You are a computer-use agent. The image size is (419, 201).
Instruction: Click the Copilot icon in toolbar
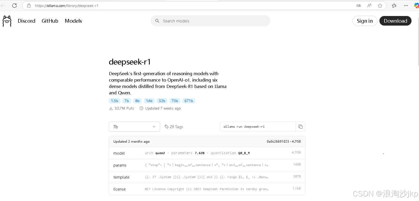point(417,6)
